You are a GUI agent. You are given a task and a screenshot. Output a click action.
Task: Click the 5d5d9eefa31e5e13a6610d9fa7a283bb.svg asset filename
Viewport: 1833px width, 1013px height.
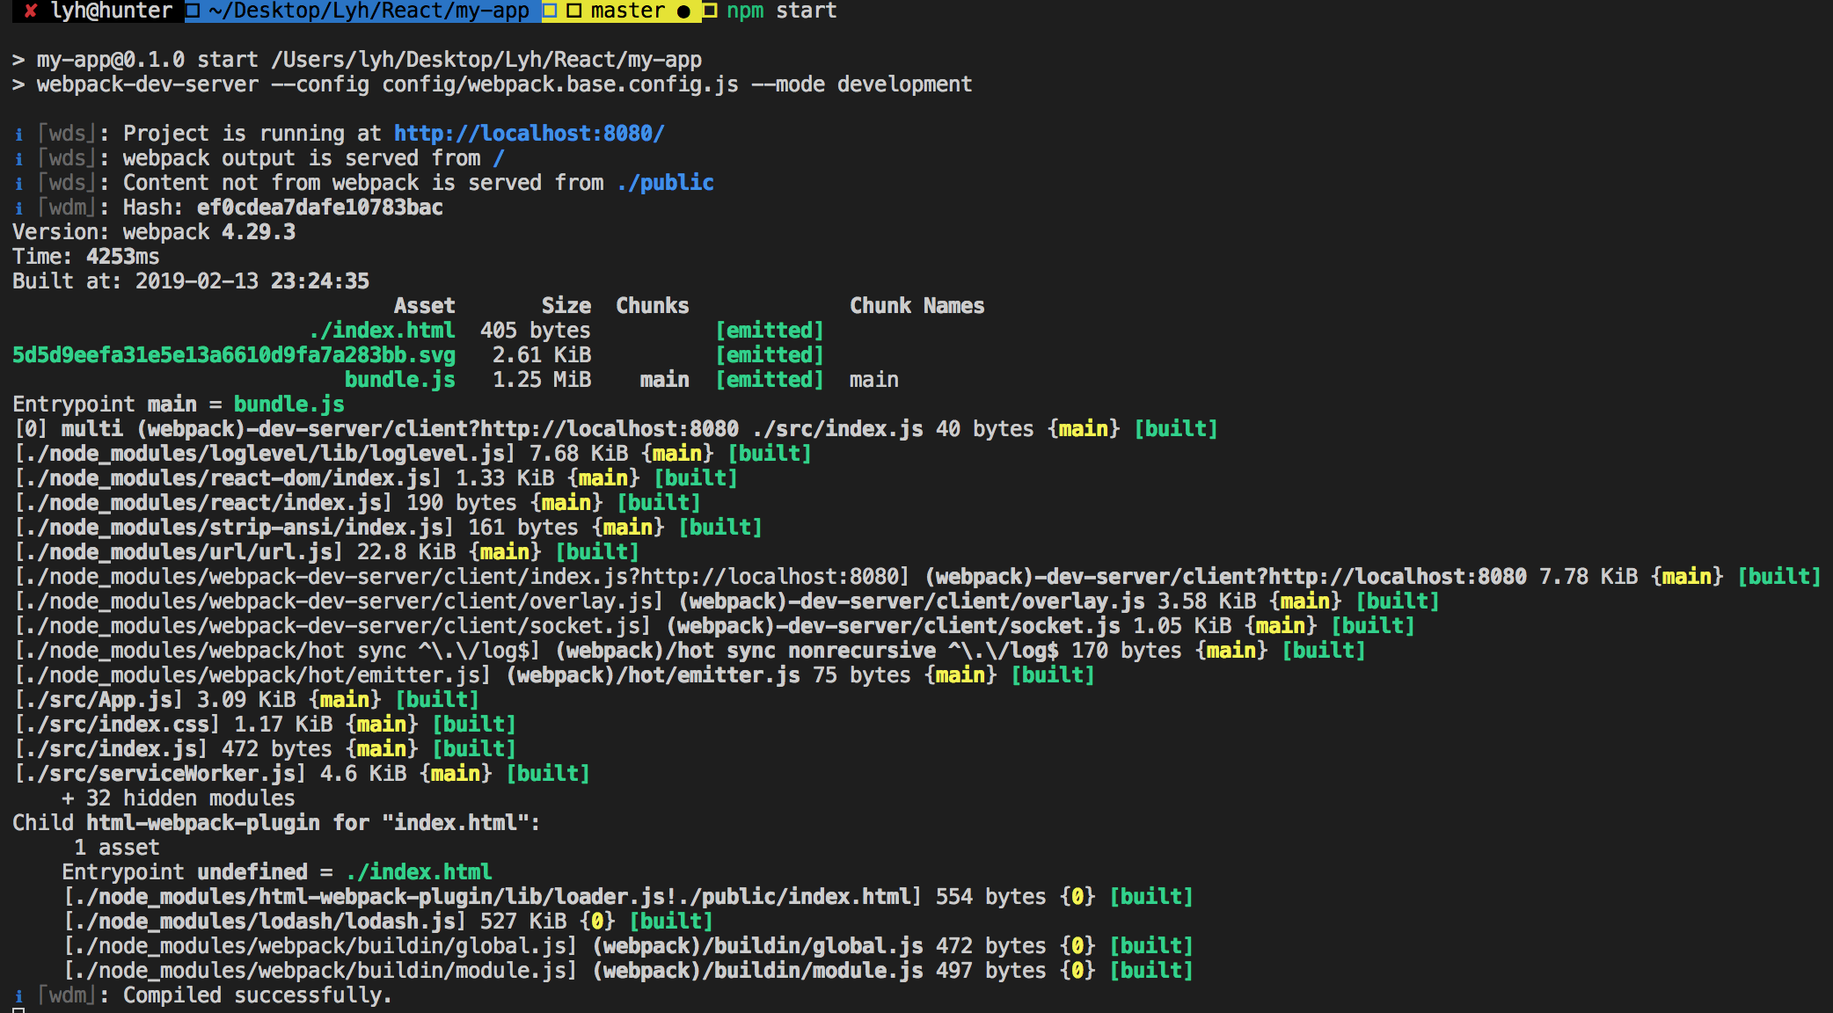pyautogui.click(x=234, y=355)
